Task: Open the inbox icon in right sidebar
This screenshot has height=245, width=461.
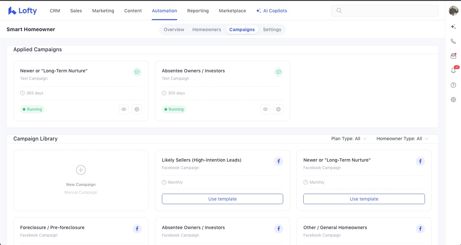Action: [453, 56]
